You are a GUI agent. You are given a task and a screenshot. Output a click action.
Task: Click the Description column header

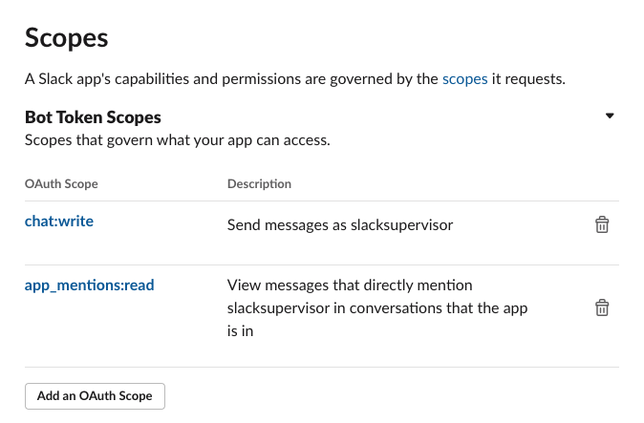pos(259,183)
